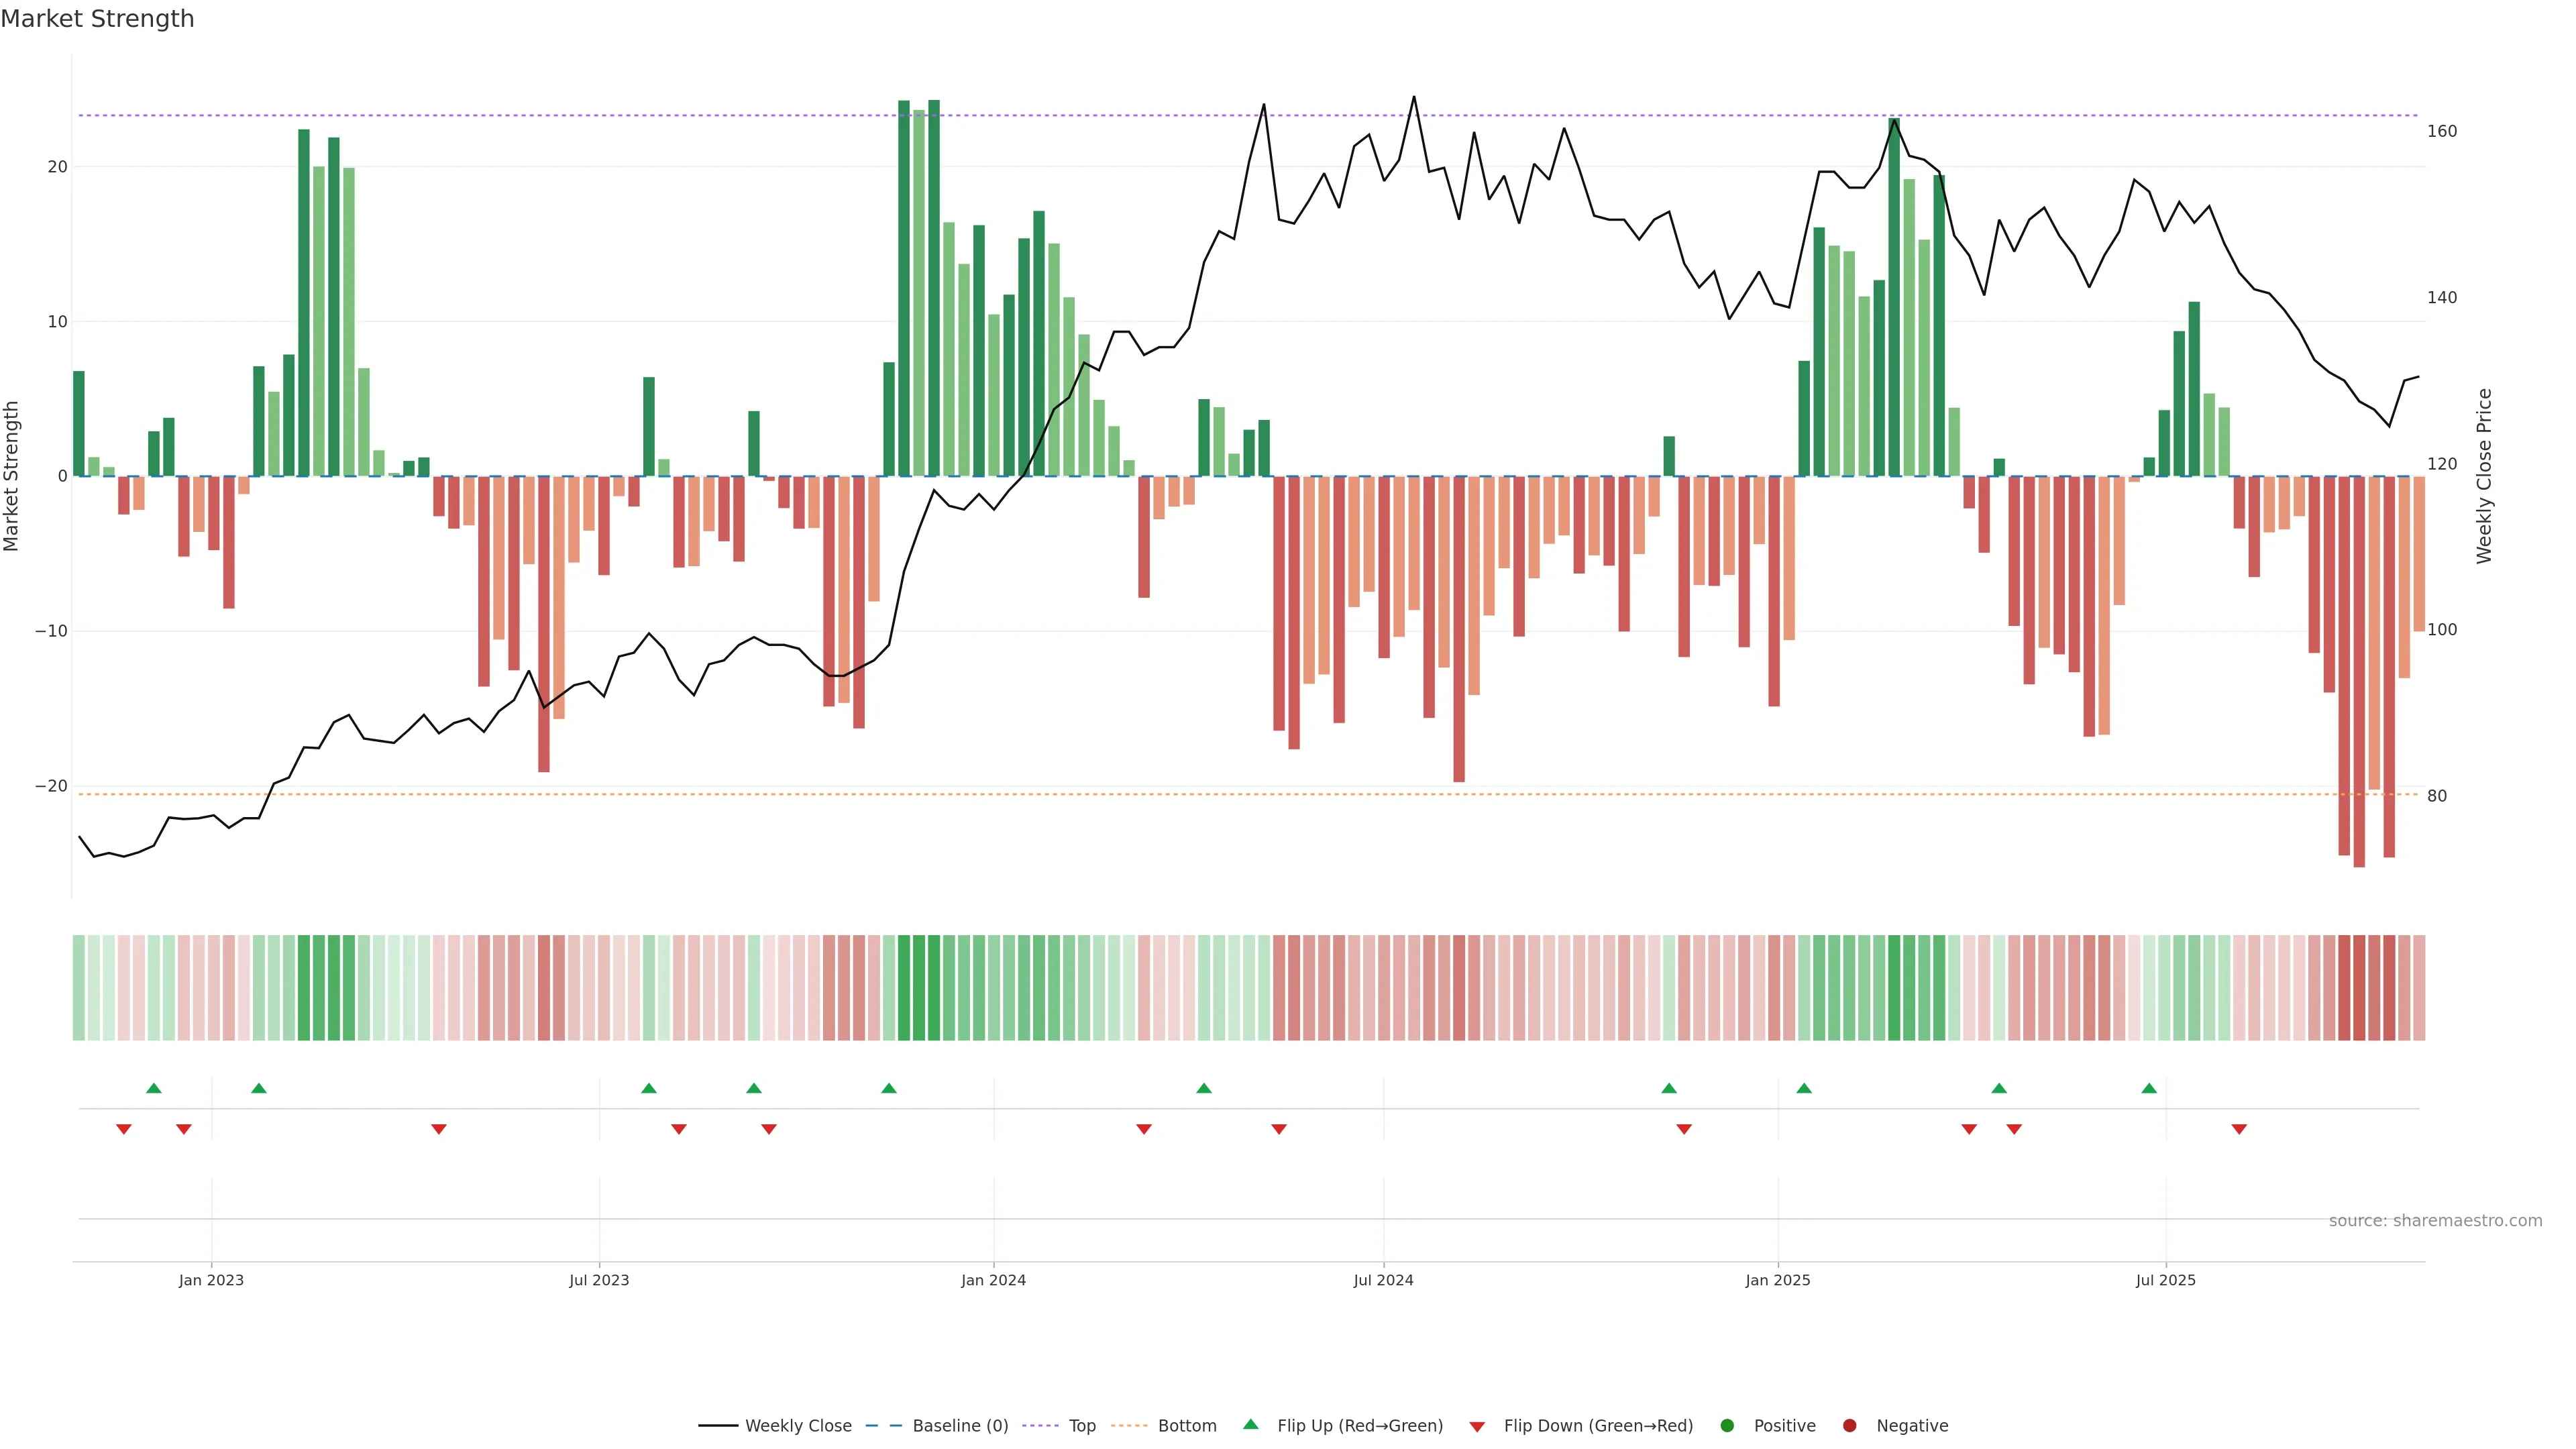
Task: Click the last red flip-down marker after Jul 2025
Action: (x=2239, y=1129)
